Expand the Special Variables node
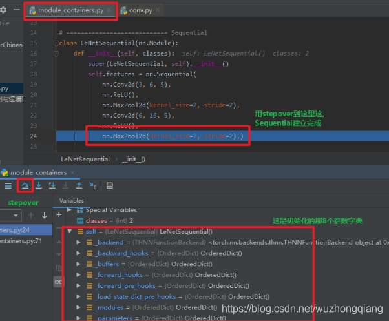 click(70, 210)
